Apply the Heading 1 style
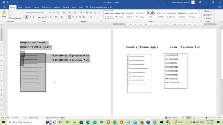The width and height of the screenshot is (223, 125). (130, 15)
